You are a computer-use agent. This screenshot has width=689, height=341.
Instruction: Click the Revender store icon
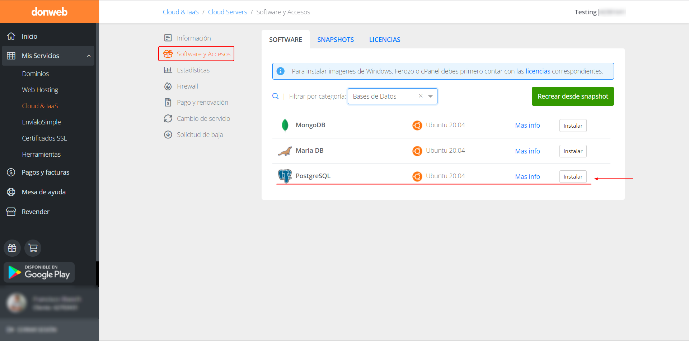point(11,212)
